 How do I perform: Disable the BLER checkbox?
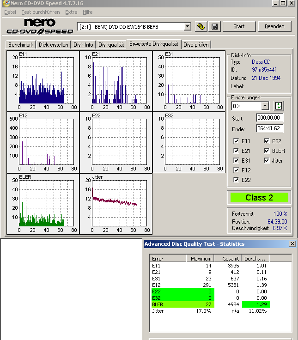[267, 151]
